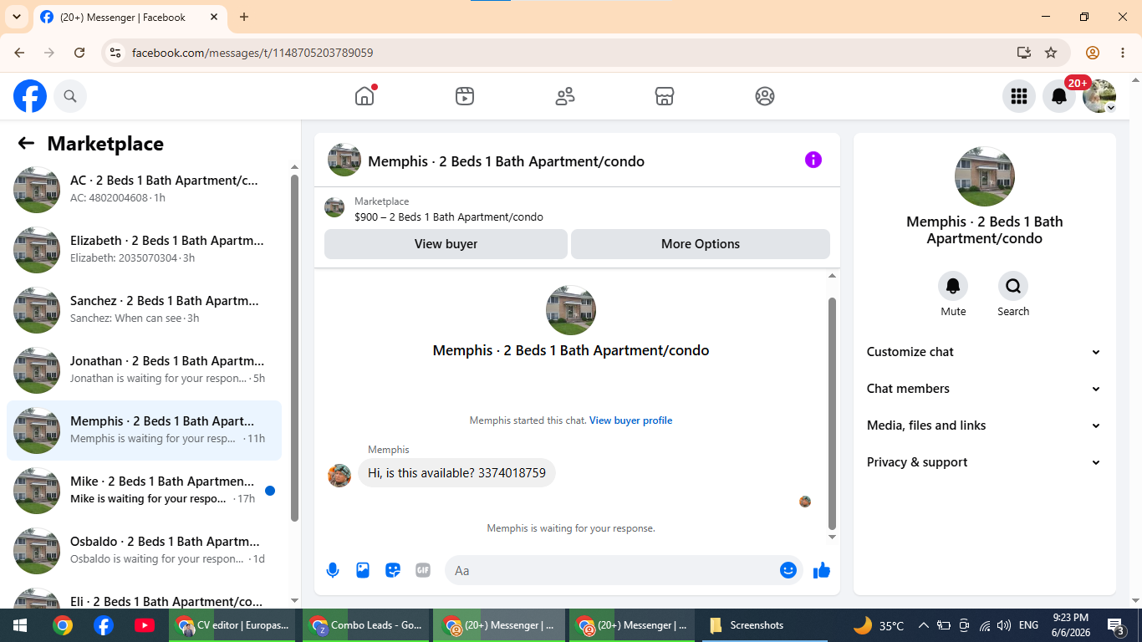Open the Reels video icon

click(x=465, y=96)
